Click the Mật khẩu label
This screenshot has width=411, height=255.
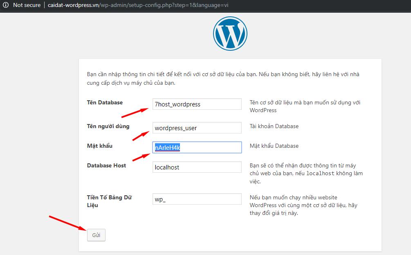pos(100,146)
